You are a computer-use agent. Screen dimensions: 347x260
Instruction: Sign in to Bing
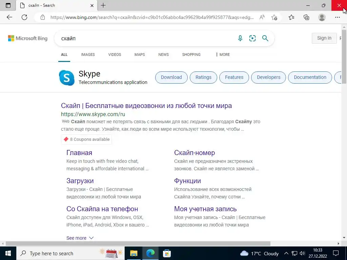click(x=324, y=38)
